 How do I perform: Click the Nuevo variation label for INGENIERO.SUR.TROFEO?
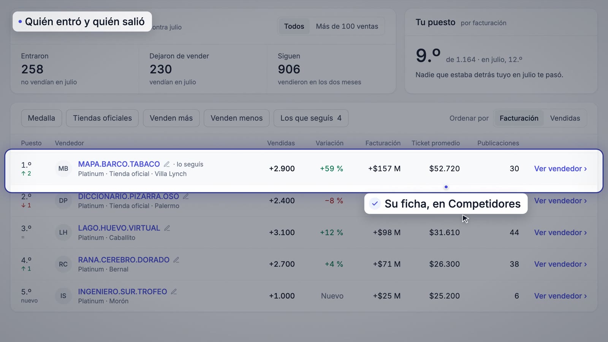pos(332,296)
